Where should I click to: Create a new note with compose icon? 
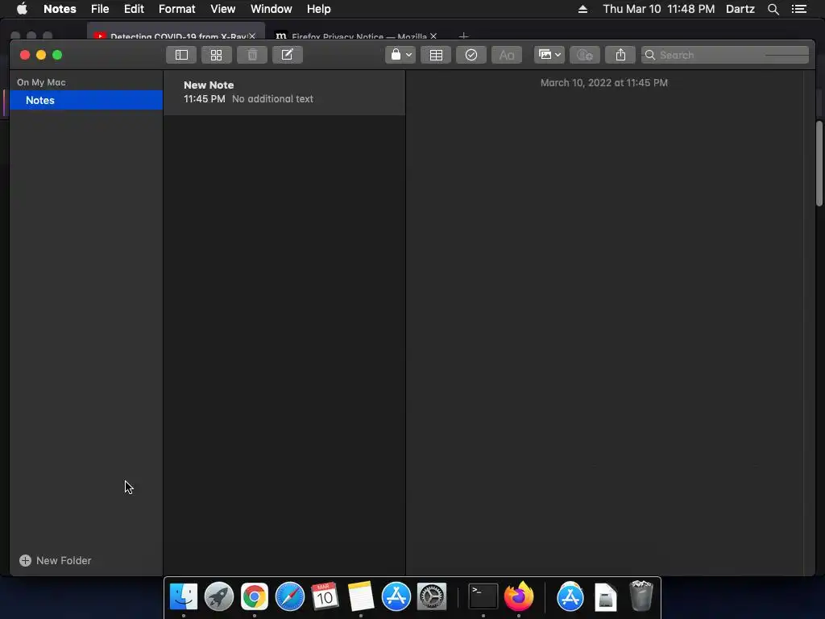pyautogui.click(x=288, y=55)
